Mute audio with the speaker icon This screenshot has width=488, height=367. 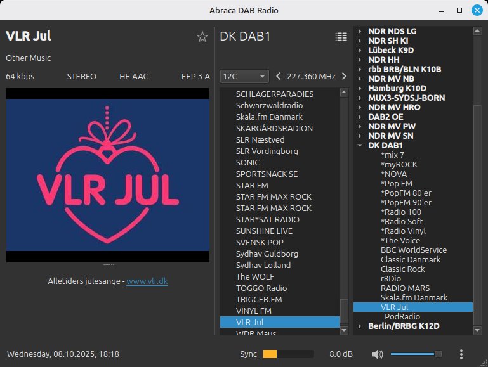click(378, 354)
